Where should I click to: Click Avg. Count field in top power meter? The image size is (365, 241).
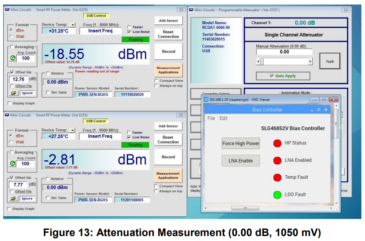(x=26, y=58)
